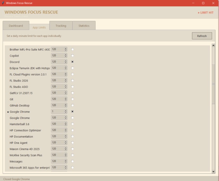Viewport: 219px width, 181px height.
Task: Check the Eclipse Temurin JDK checkbox
Action: (72, 68)
